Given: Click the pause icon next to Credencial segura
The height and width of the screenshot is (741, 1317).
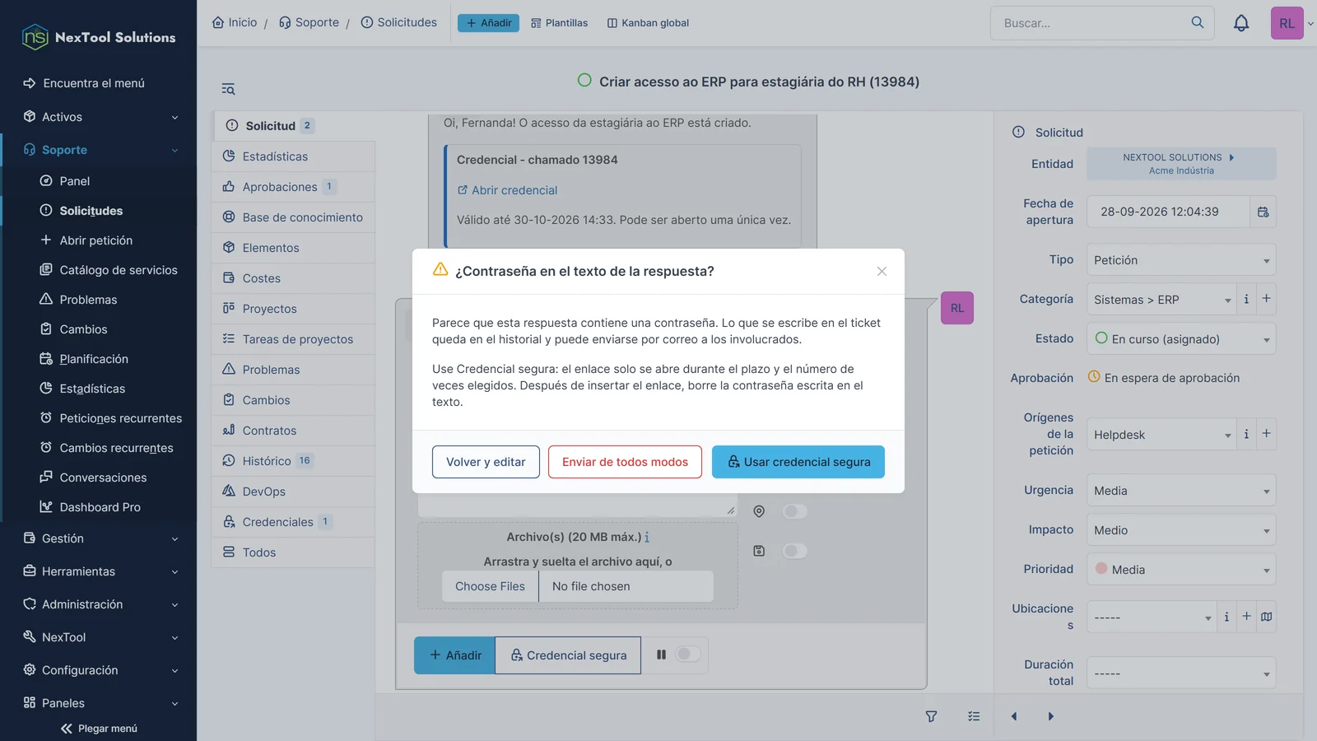Looking at the screenshot, I should (661, 655).
